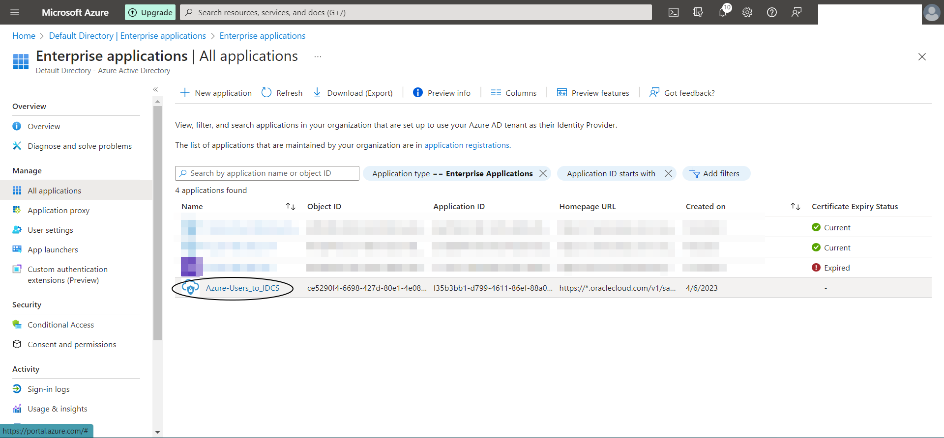
Task: Click the top bar feedback icon
Action: click(796, 12)
